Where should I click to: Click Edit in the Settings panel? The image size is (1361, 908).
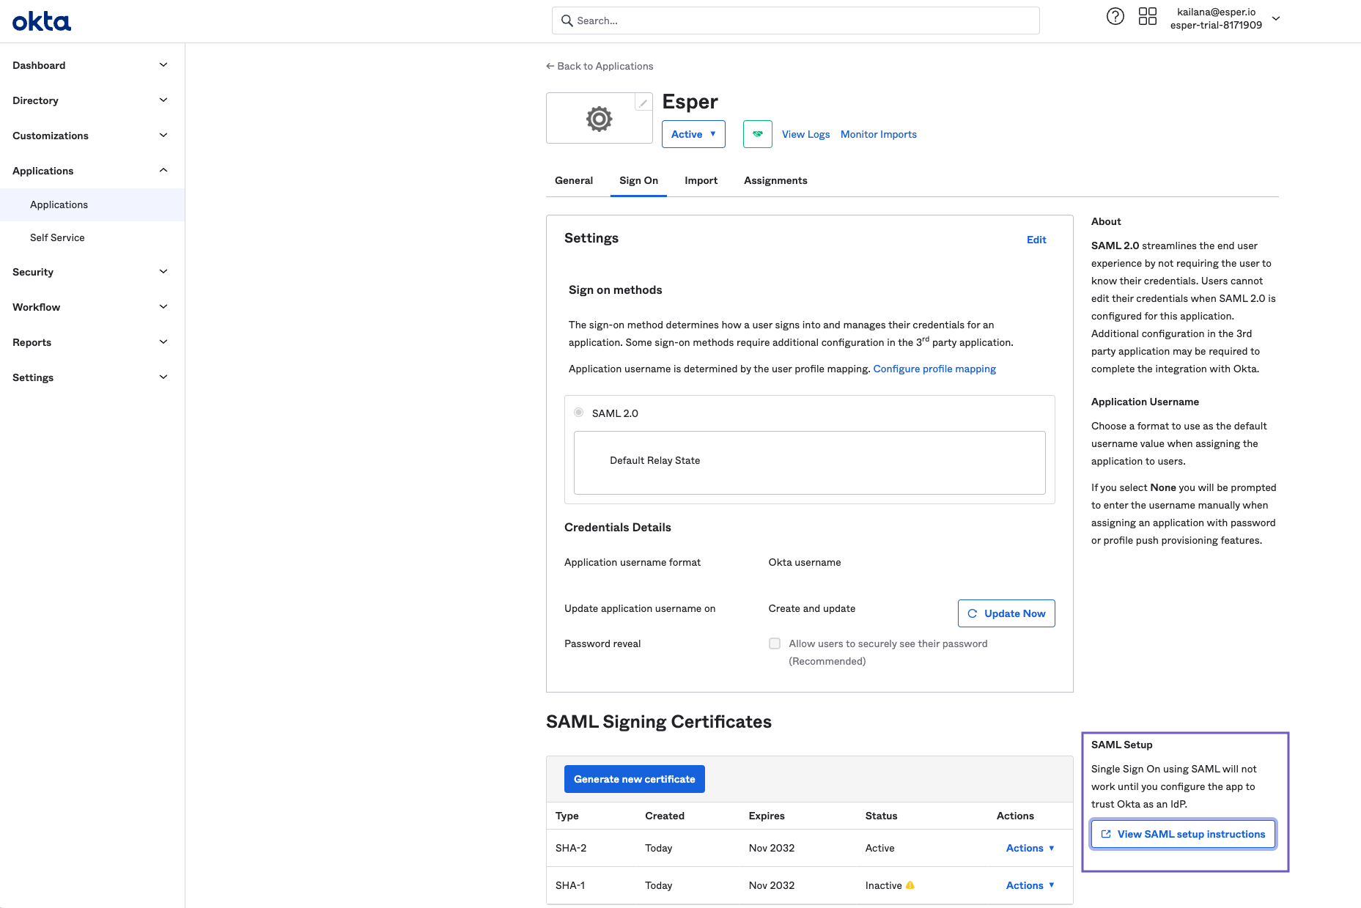tap(1036, 240)
